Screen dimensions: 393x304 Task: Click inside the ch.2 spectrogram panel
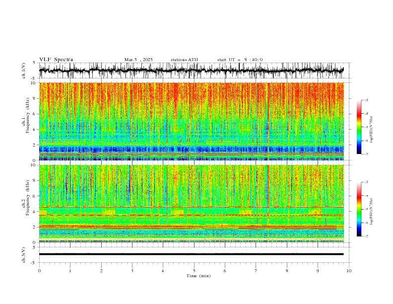click(191, 204)
